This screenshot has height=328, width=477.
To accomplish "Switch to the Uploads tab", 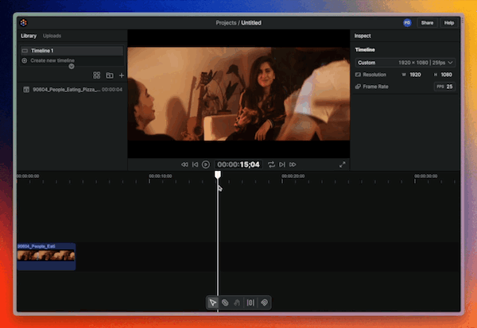I will [52, 36].
